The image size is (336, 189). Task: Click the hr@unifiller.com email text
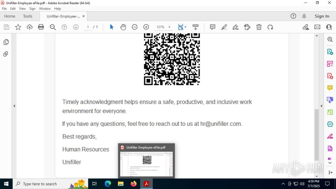coord(221,124)
